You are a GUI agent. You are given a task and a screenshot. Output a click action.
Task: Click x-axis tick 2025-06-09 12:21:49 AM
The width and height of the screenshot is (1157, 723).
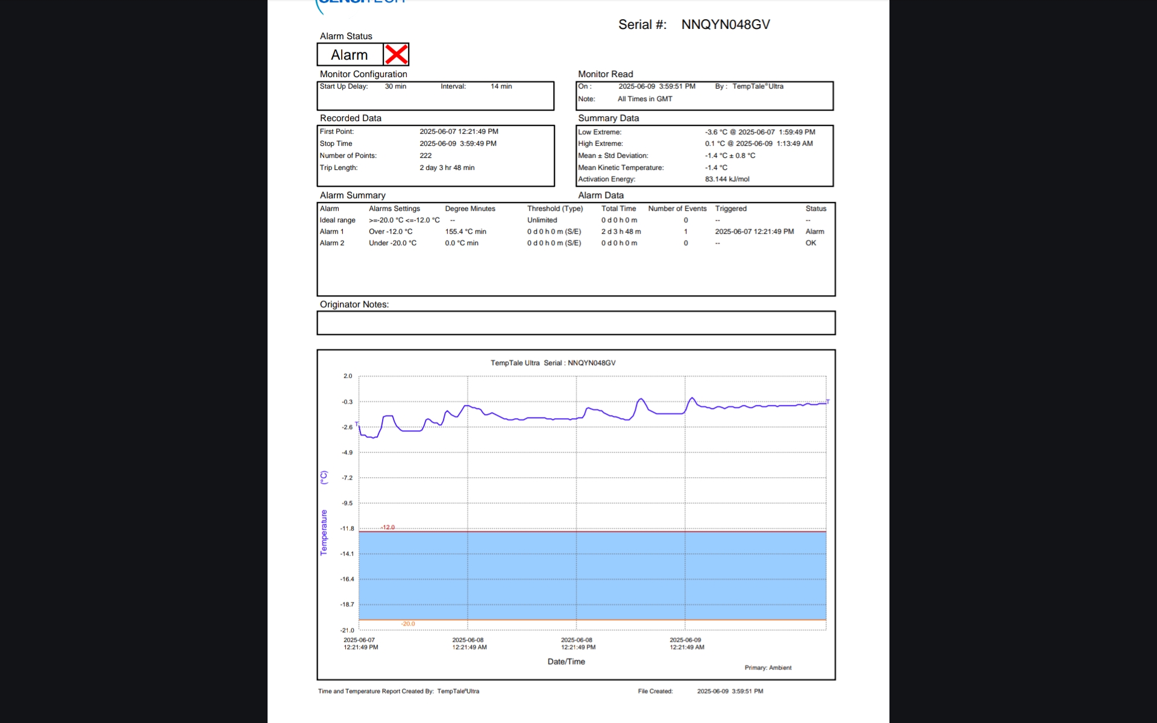point(686,643)
